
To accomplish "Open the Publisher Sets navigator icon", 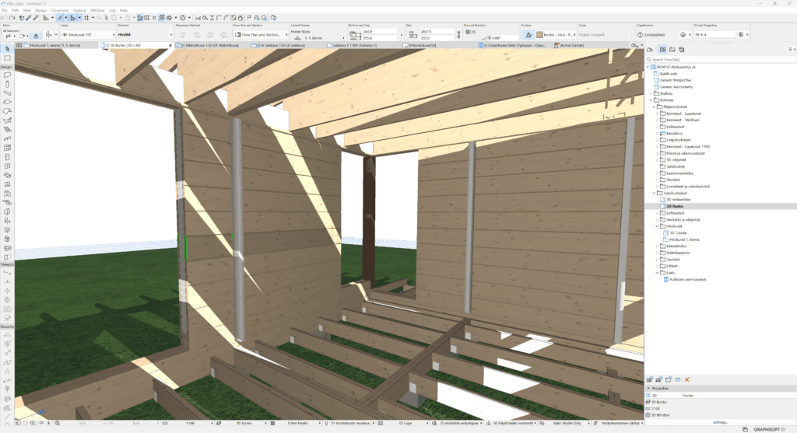I will (682, 50).
